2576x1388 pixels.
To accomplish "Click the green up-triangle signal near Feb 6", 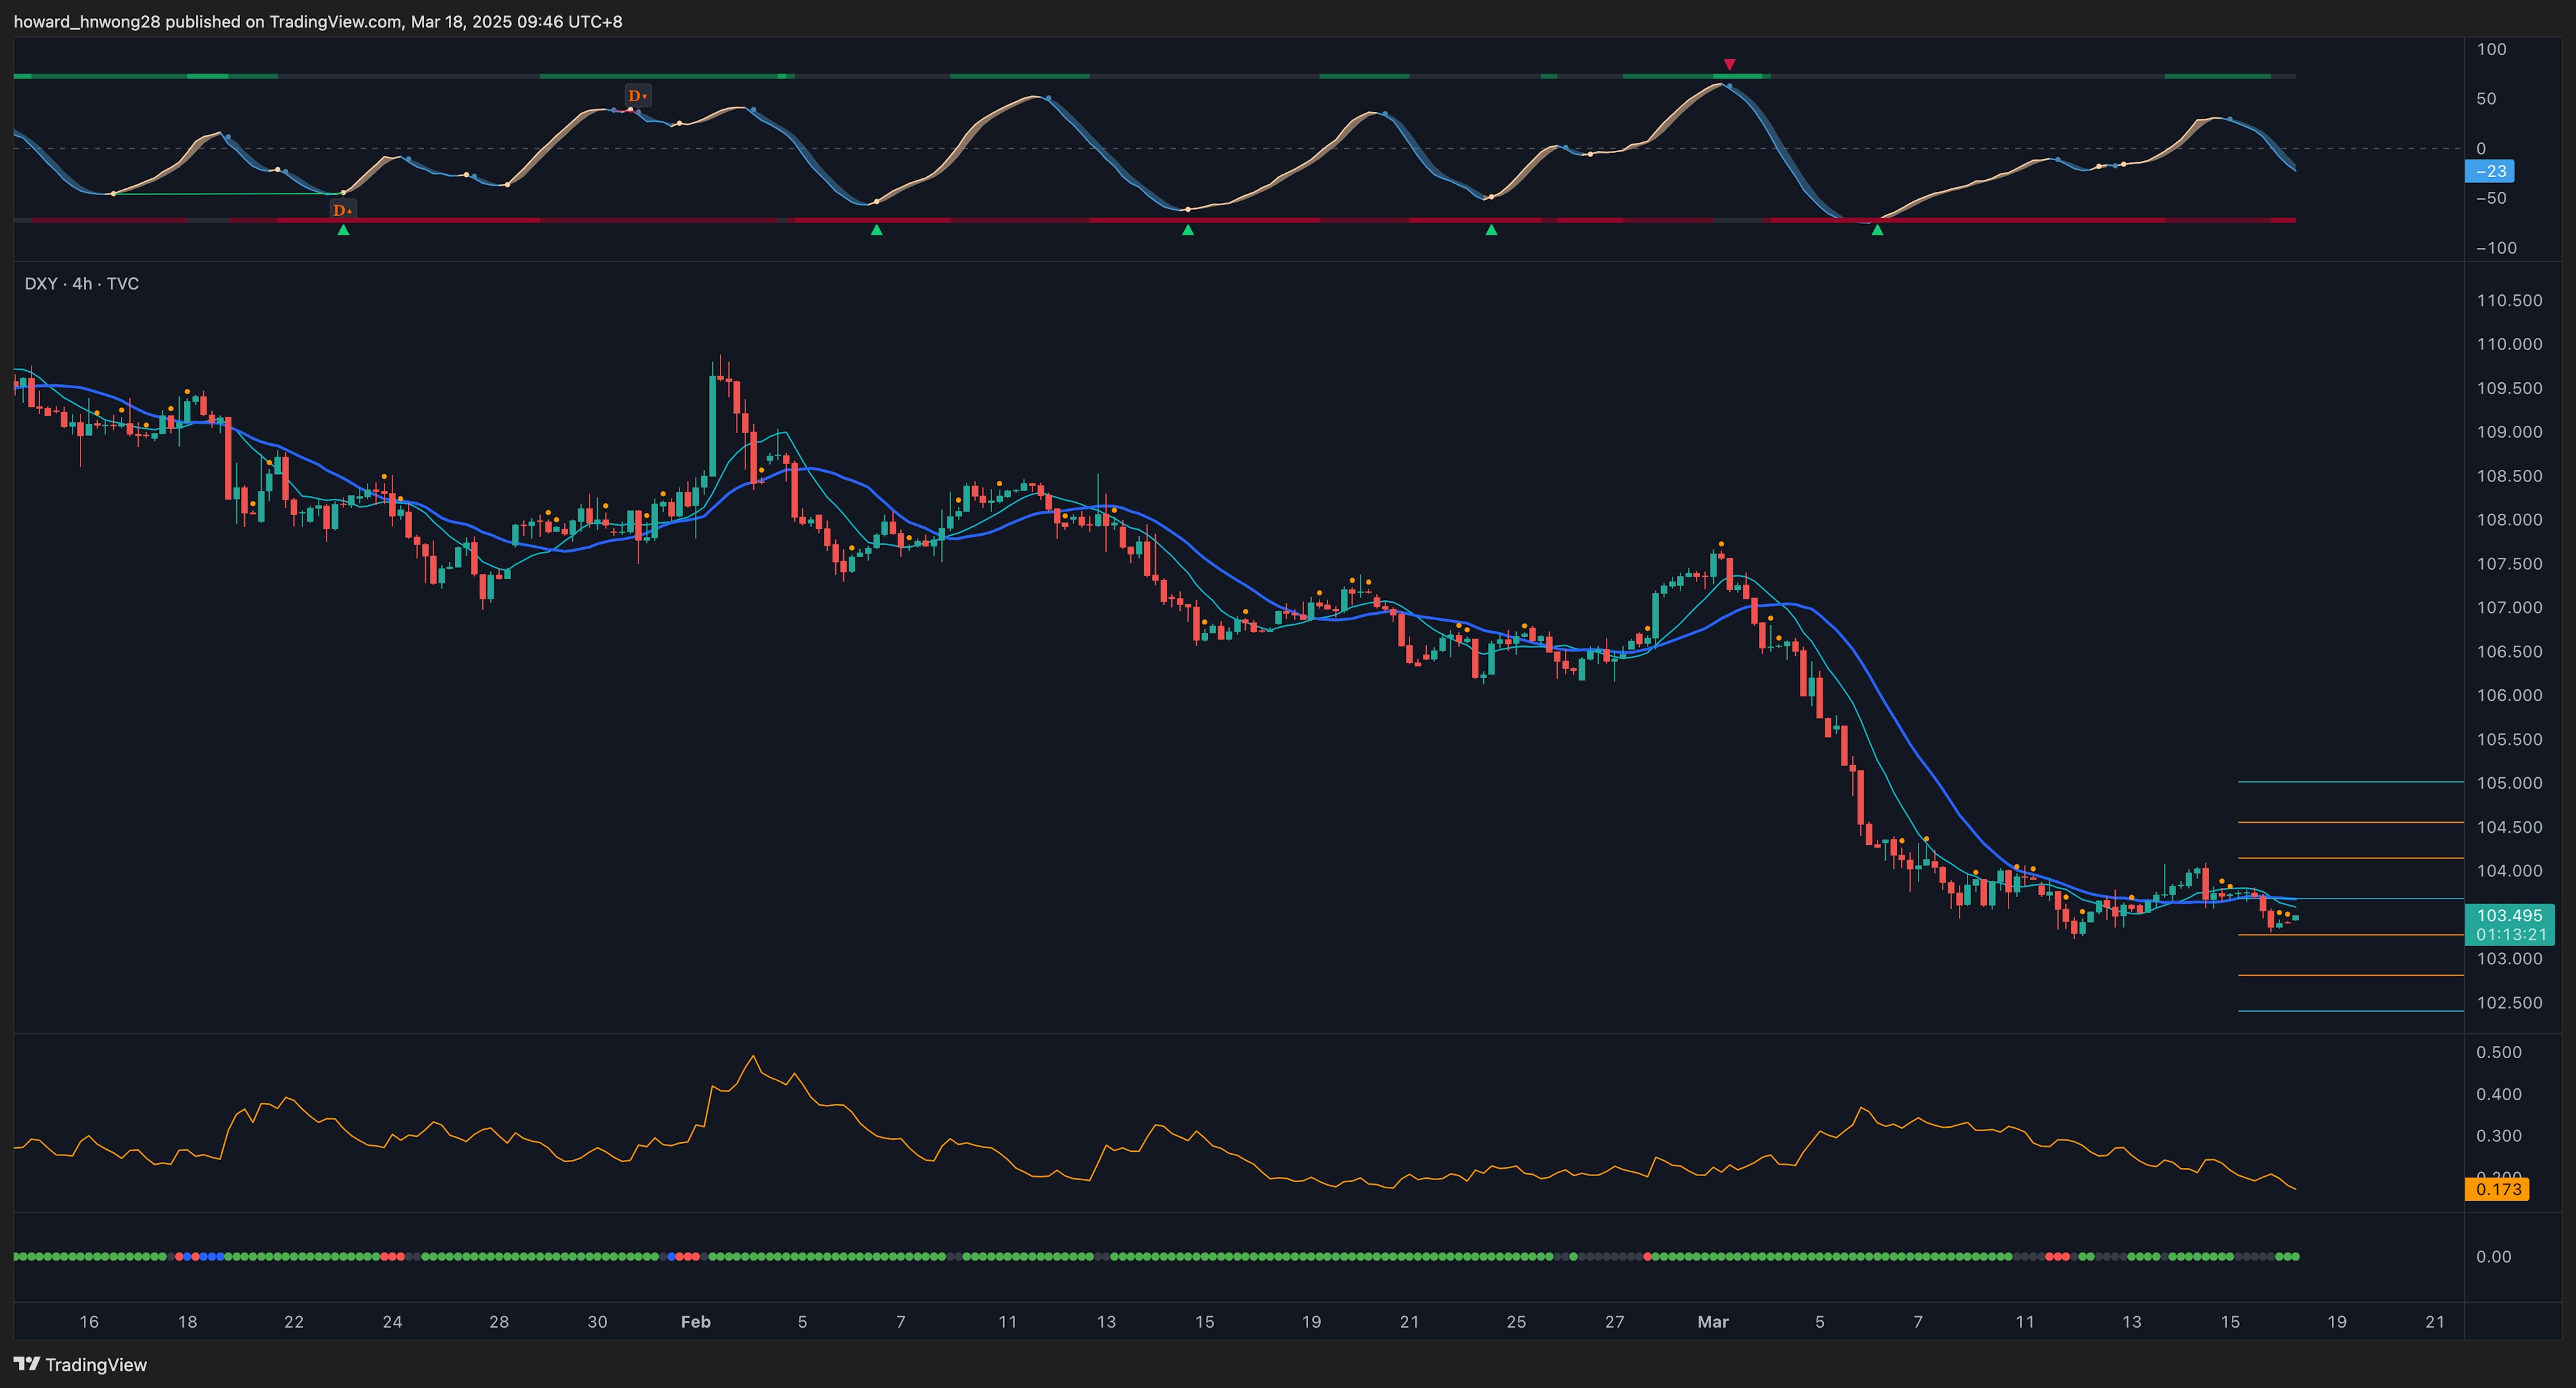I will tap(876, 230).
